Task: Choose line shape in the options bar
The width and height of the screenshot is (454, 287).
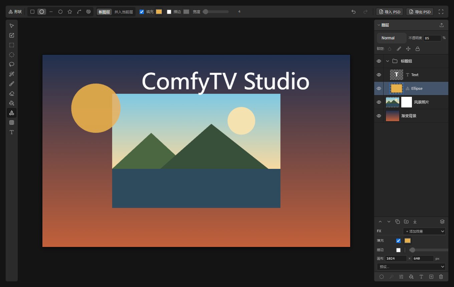Action: tap(51, 12)
